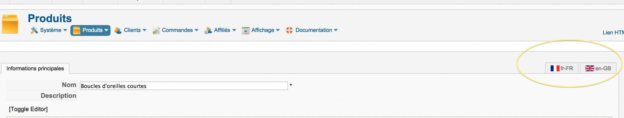Expand the Clients dropdown arrow
Viewport: 624px width, 118px height.
144,30
